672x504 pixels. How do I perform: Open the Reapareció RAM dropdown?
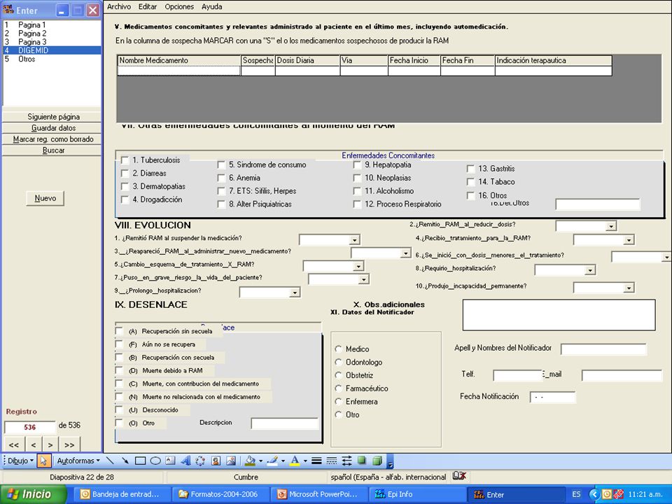(x=406, y=253)
